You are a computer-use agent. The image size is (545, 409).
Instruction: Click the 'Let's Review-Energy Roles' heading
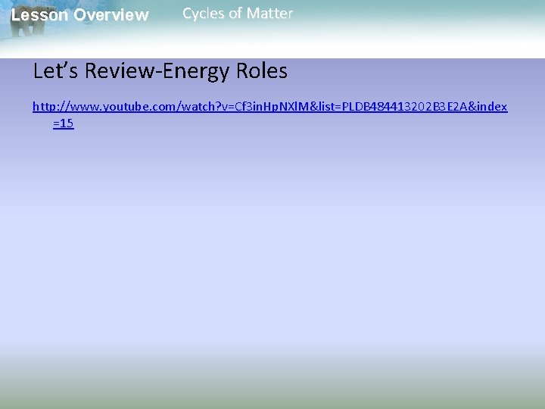[x=160, y=71]
